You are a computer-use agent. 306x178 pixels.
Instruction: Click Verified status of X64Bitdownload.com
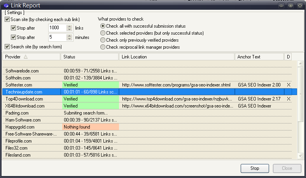[x=91, y=106]
